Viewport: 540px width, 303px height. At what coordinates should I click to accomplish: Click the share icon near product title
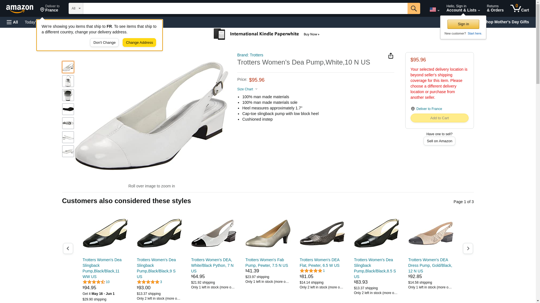(x=391, y=56)
